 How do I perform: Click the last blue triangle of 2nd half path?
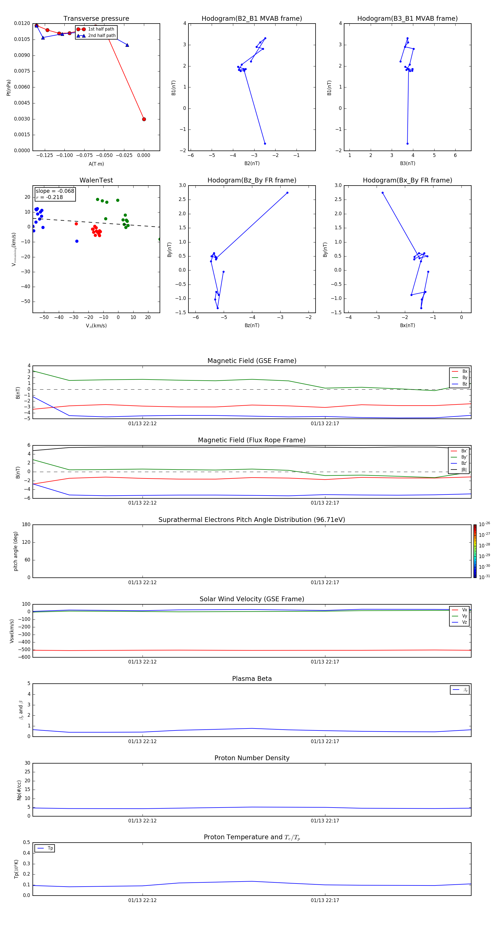pos(127,45)
